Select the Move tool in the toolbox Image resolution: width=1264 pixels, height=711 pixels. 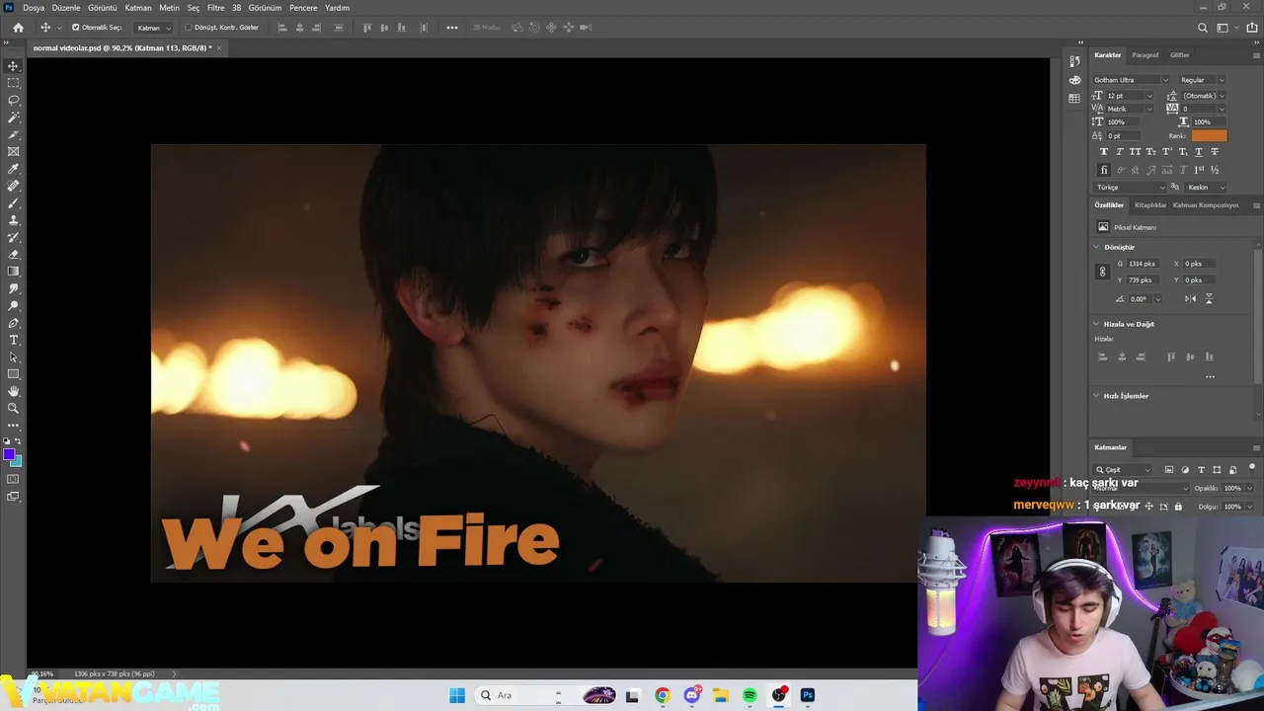[13, 66]
